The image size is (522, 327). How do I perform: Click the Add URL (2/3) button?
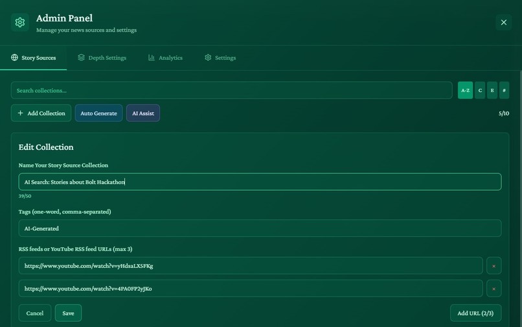tap(475, 313)
